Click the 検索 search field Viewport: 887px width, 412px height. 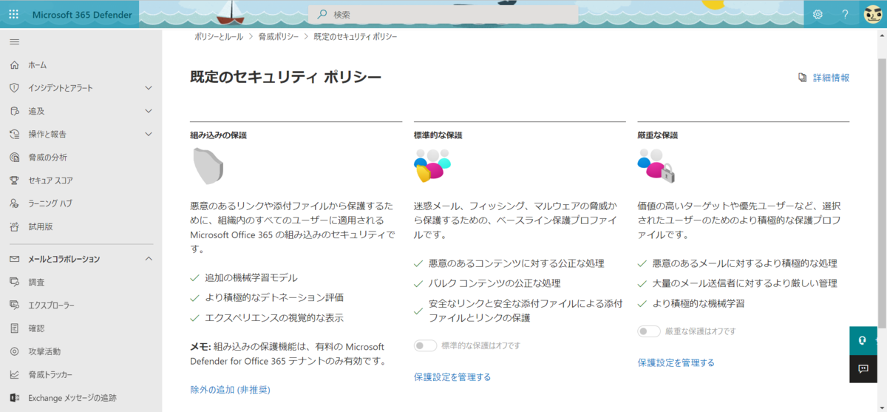tap(443, 14)
